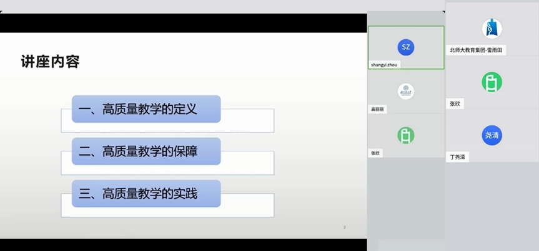
Task: Click the slide title 讲座内容
Action: click(51, 62)
